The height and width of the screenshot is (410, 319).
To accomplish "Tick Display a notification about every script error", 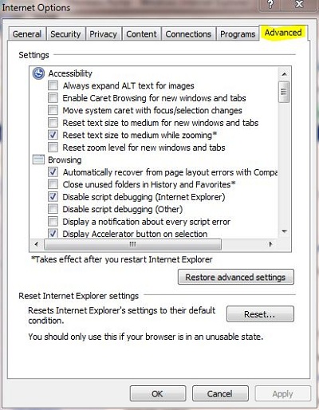I will pos(53,221).
